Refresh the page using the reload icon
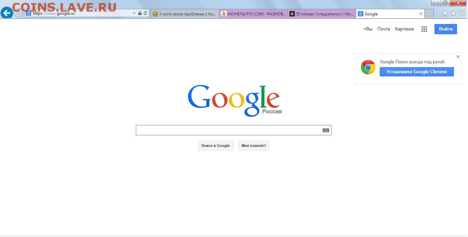The width and height of the screenshot is (468, 237). click(x=145, y=13)
